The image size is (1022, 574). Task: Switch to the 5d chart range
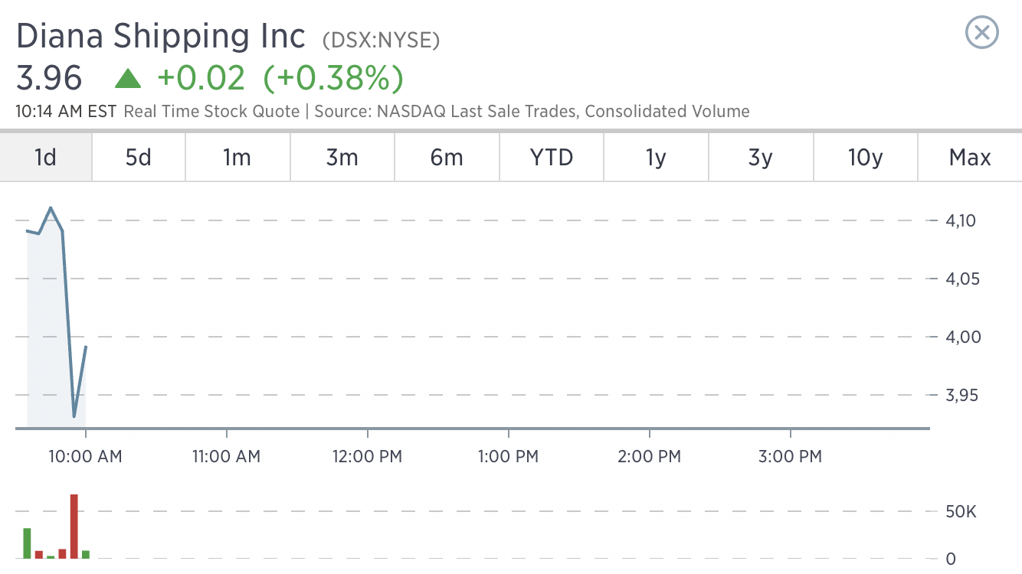139,158
